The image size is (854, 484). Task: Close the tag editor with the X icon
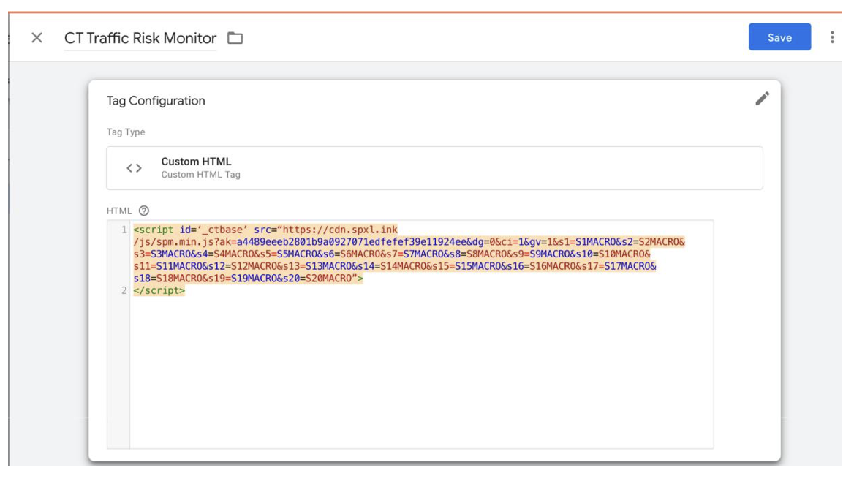[x=37, y=37]
